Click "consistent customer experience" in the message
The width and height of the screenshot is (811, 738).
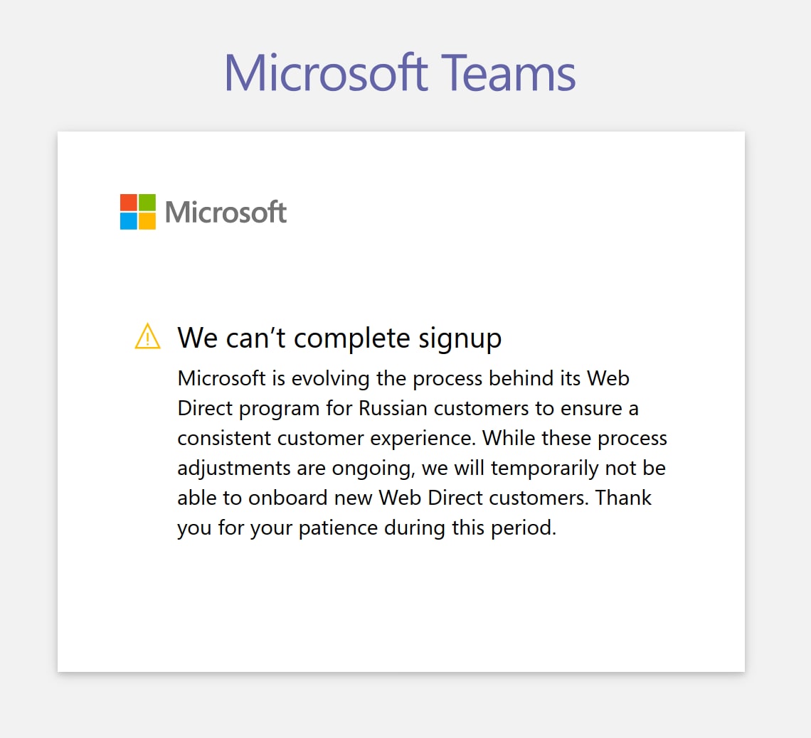pyautogui.click(x=326, y=438)
